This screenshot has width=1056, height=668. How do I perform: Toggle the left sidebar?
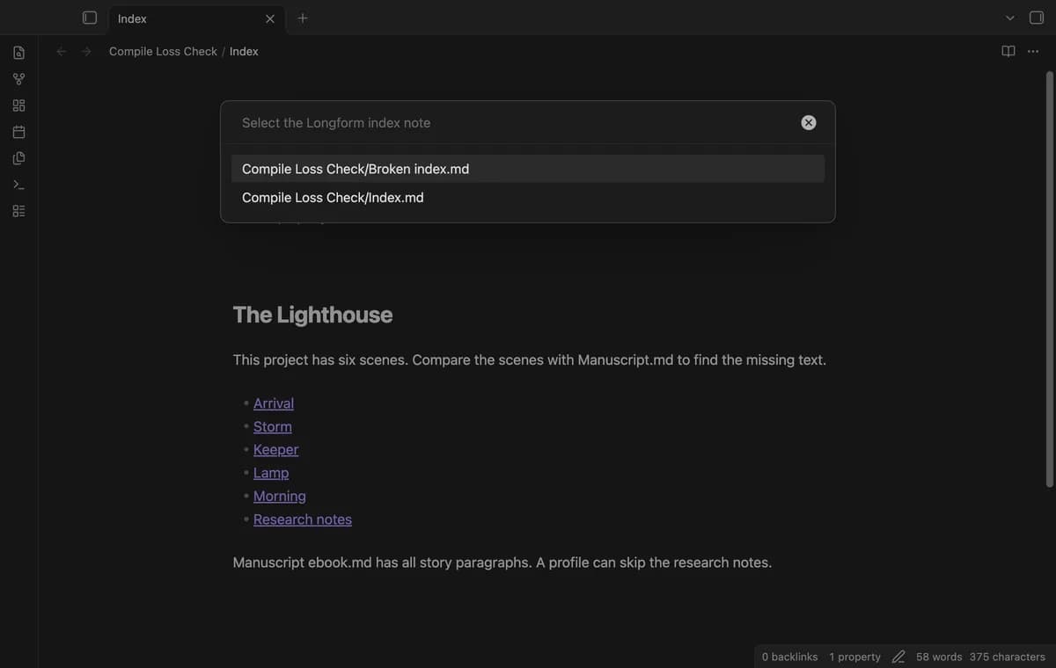[89, 18]
